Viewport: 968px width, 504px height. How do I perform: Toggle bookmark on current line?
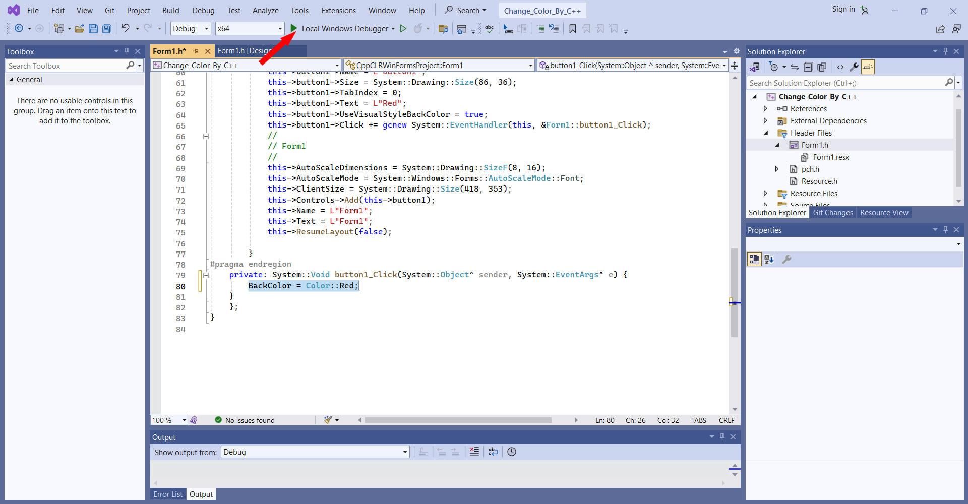click(x=572, y=29)
